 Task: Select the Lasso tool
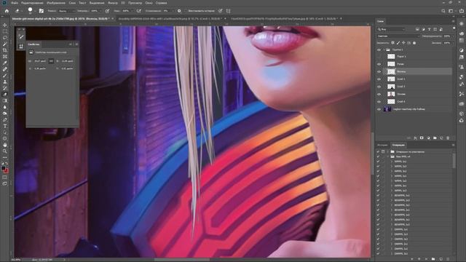(5, 38)
